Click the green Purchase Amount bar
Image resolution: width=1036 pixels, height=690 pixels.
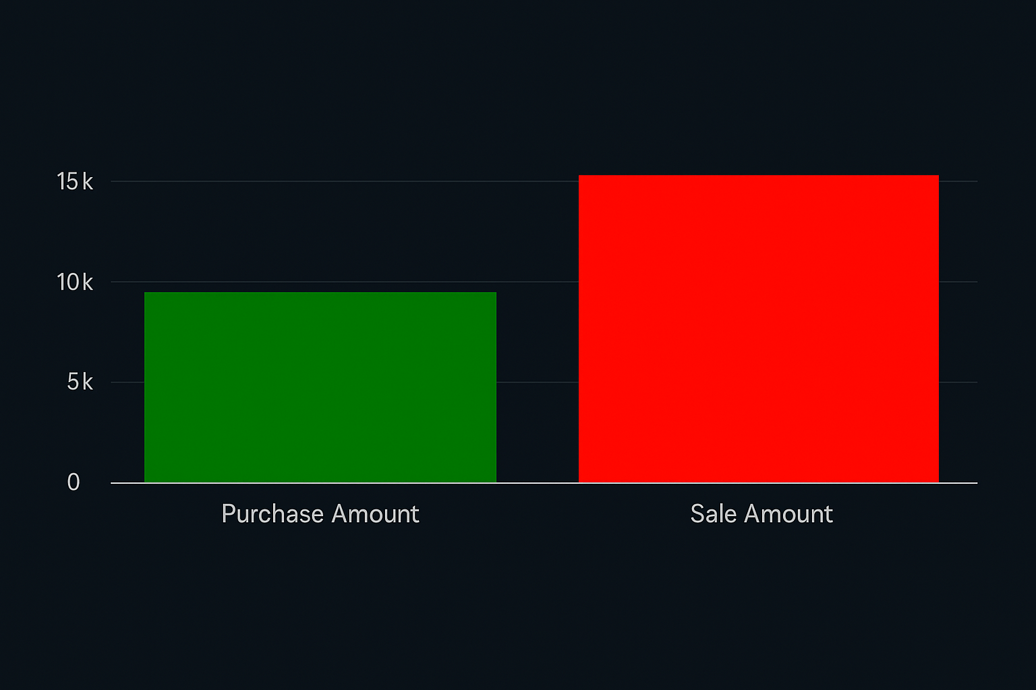tap(320, 387)
